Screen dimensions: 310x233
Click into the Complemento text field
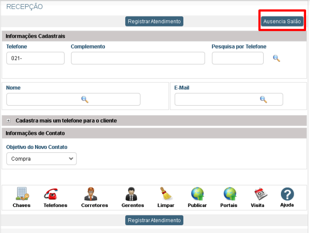pyautogui.click(x=138, y=58)
